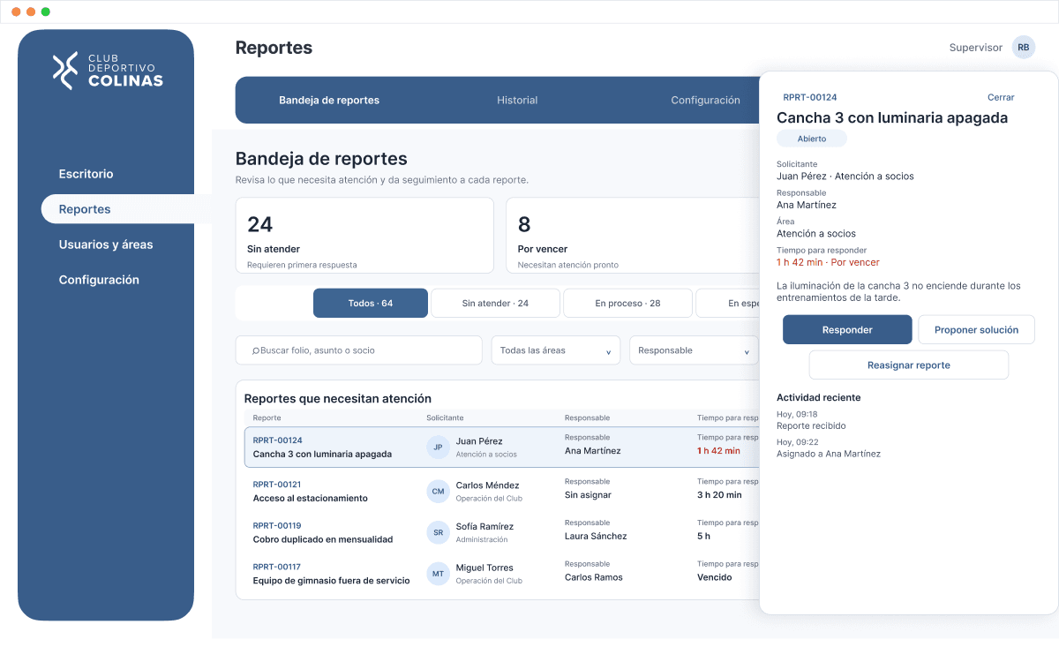1059x662 pixels.
Task: Click 'Reporte recibido' activity entry
Action: (x=811, y=425)
